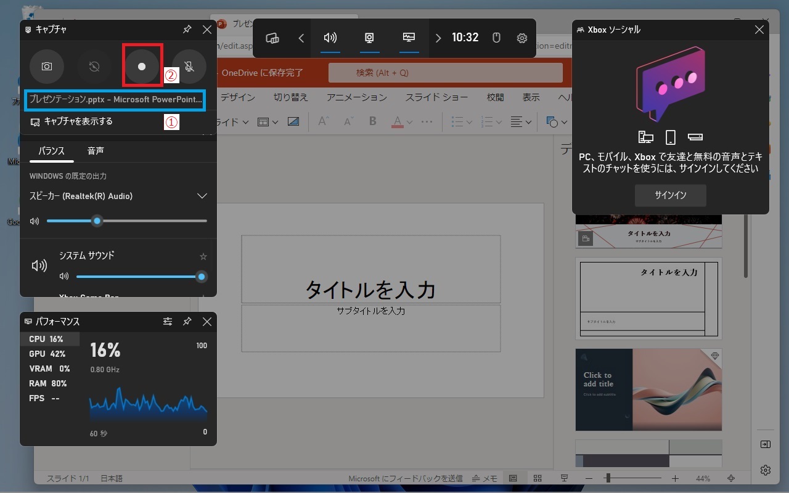Pin the Capture widget
Image resolution: width=789 pixels, height=493 pixels.
pos(187,29)
